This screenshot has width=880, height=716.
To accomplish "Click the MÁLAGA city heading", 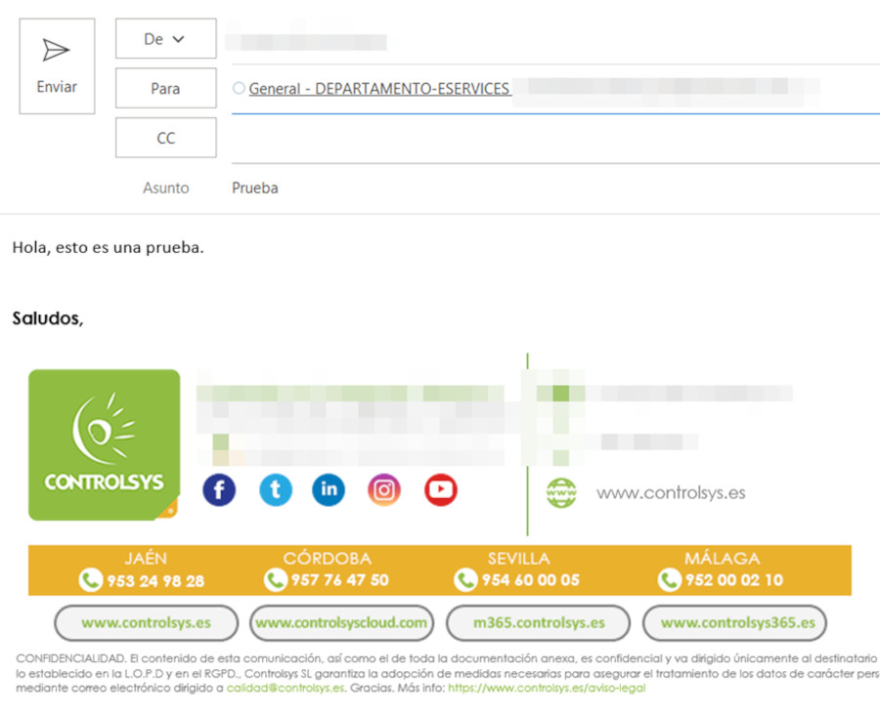I will click(723, 559).
